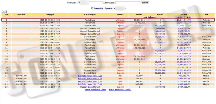
Task: Click the Debet column header
Action: [x=139, y=15]
